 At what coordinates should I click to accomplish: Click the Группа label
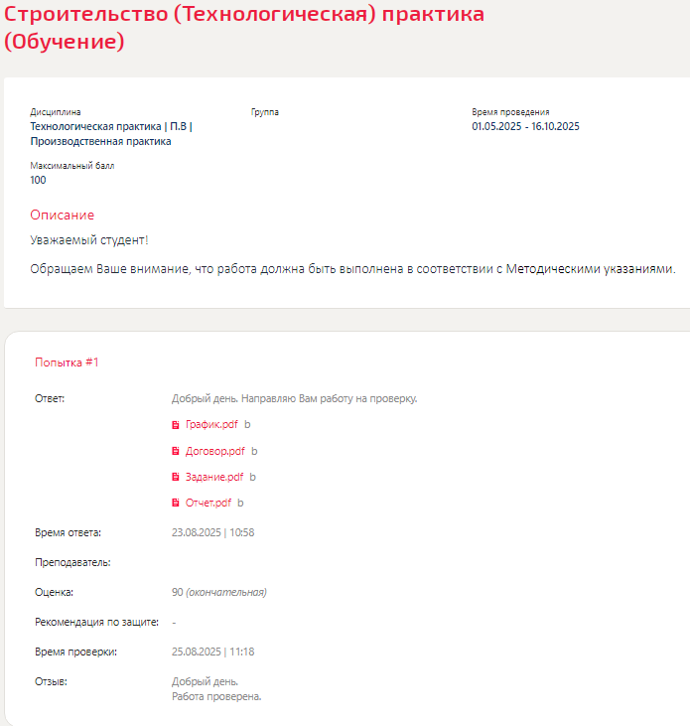coord(265,112)
